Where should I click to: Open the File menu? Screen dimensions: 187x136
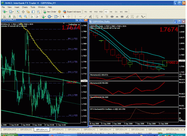click(3, 7)
